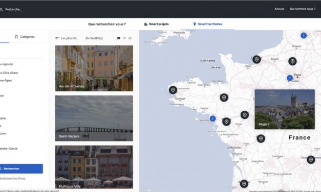Select the Côte d'Azur region filter
The image size is (321, 192).
[x=9, y=73]
